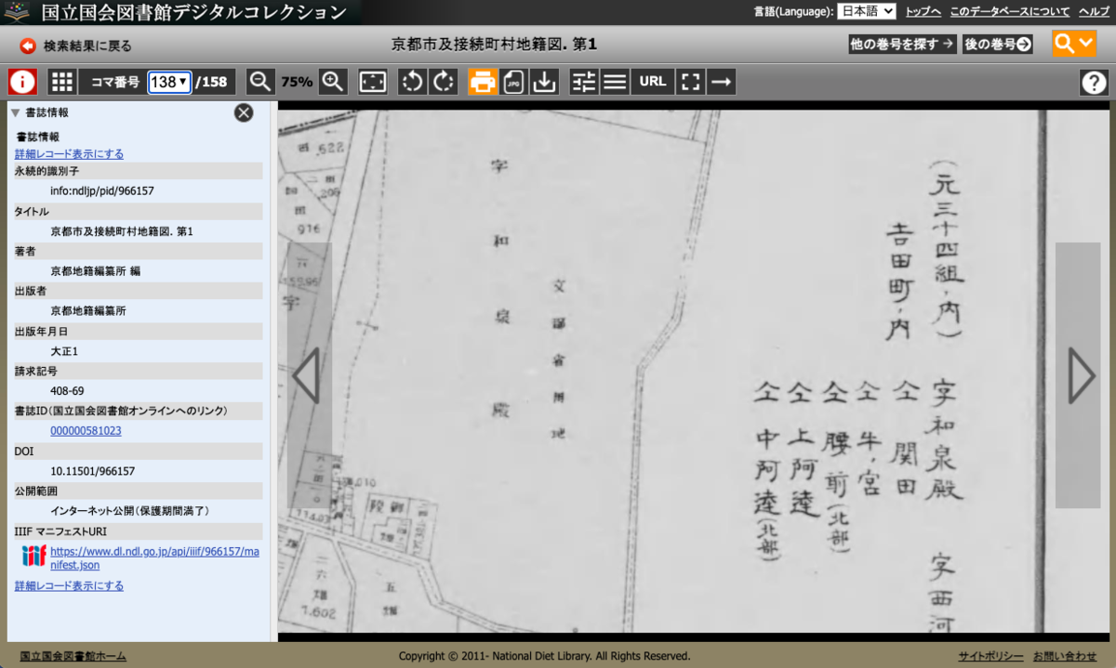Select the call number 408-69
This screenshot has height=668, width=1116.
point(67,391)
